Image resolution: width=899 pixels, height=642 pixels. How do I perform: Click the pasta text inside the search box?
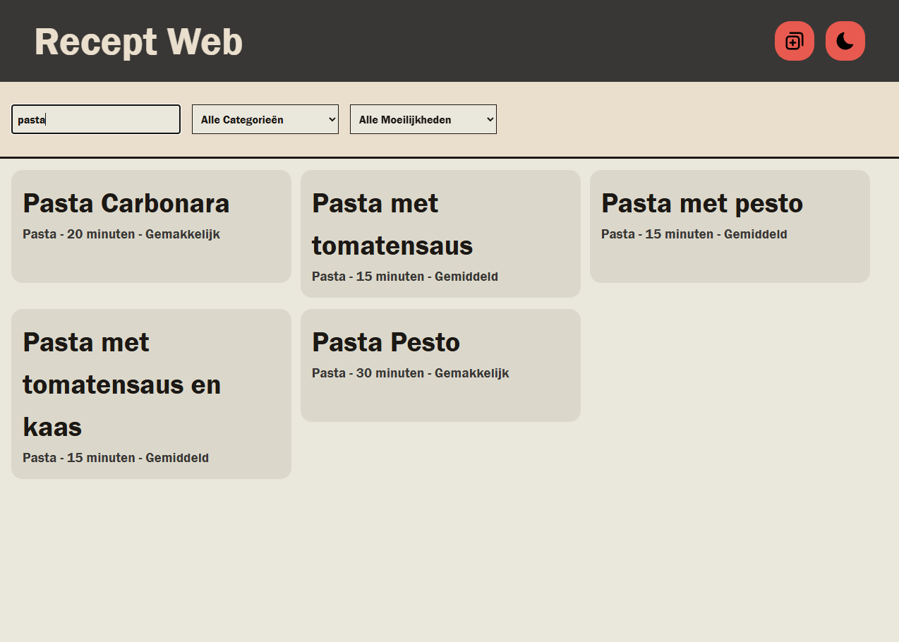click(x=31, y=119)
